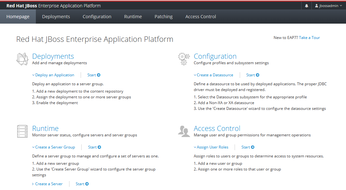This screenshot has width=346, height=190.
Task: Click the Take a Tour link
Action: coord(310,38)
